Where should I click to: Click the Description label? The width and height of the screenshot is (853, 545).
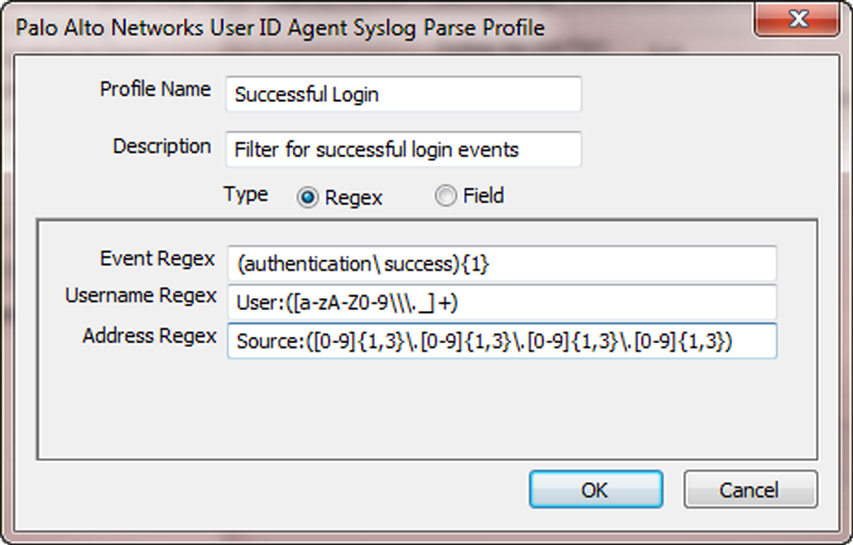pos(162,146)
